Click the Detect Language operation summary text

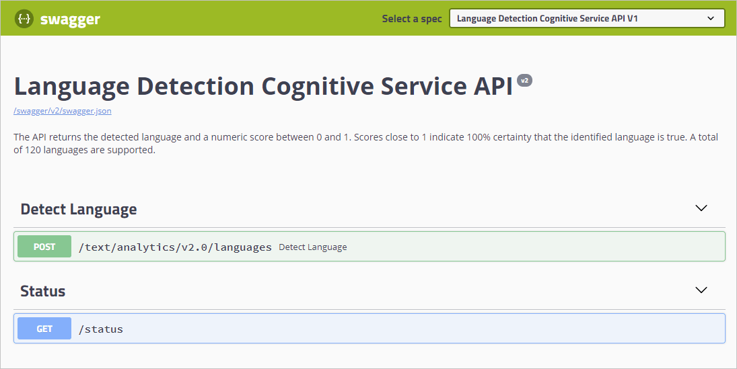tap(312, 247)
